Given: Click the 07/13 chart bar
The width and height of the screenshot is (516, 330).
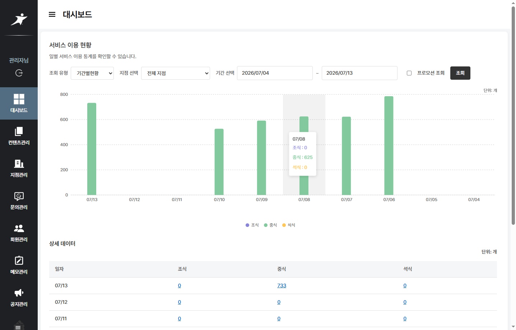Looking at the screenshot, I should (92, 149).
